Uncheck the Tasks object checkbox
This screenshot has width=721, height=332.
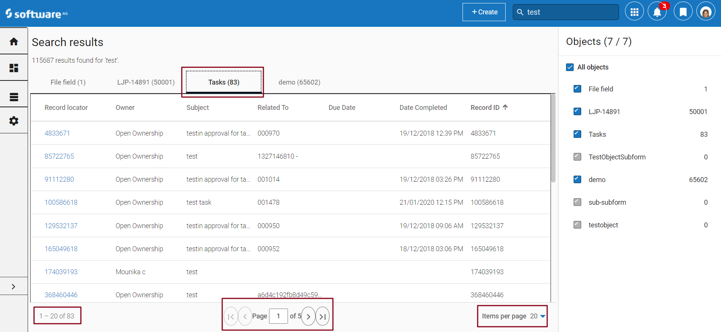(x=577, y=134)
